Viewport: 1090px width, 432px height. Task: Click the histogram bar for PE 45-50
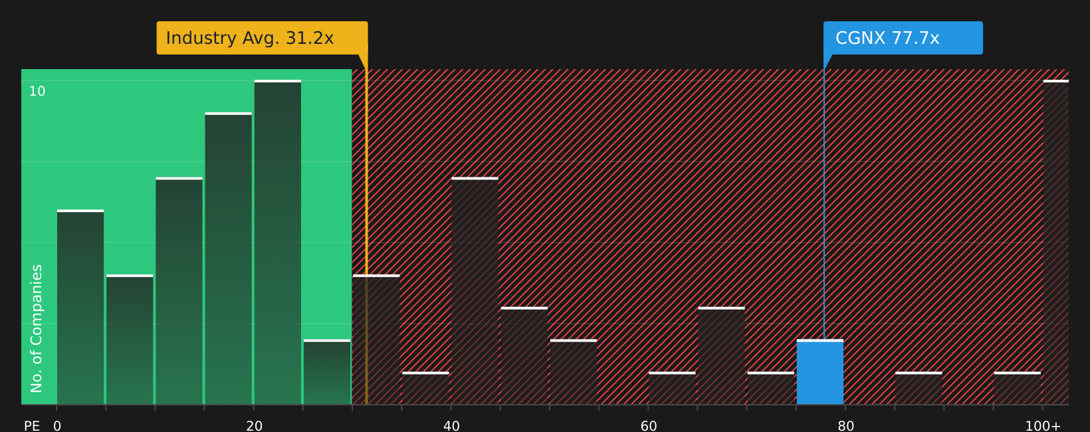524,356
